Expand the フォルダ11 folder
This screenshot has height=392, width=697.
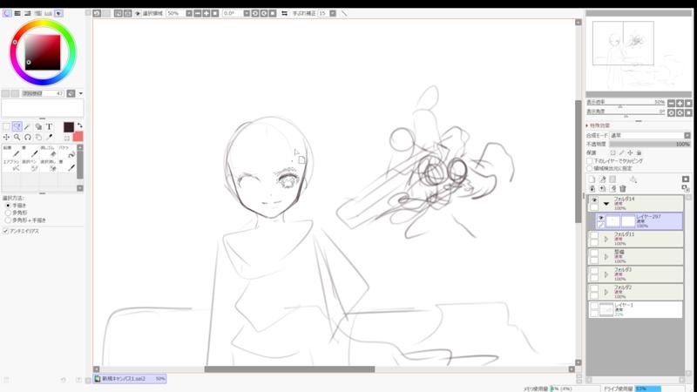pyautogui.click(x=606, y=238)
